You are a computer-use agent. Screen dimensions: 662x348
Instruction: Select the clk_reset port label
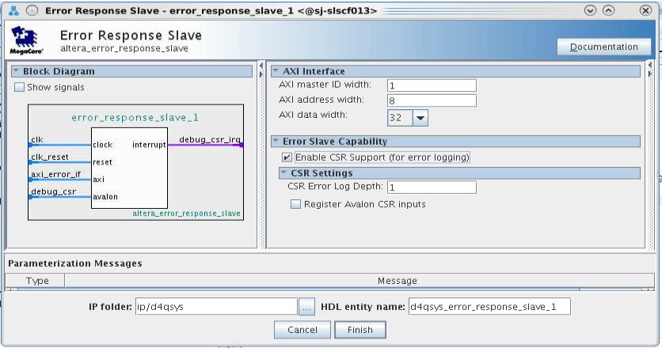coord(50,157)
